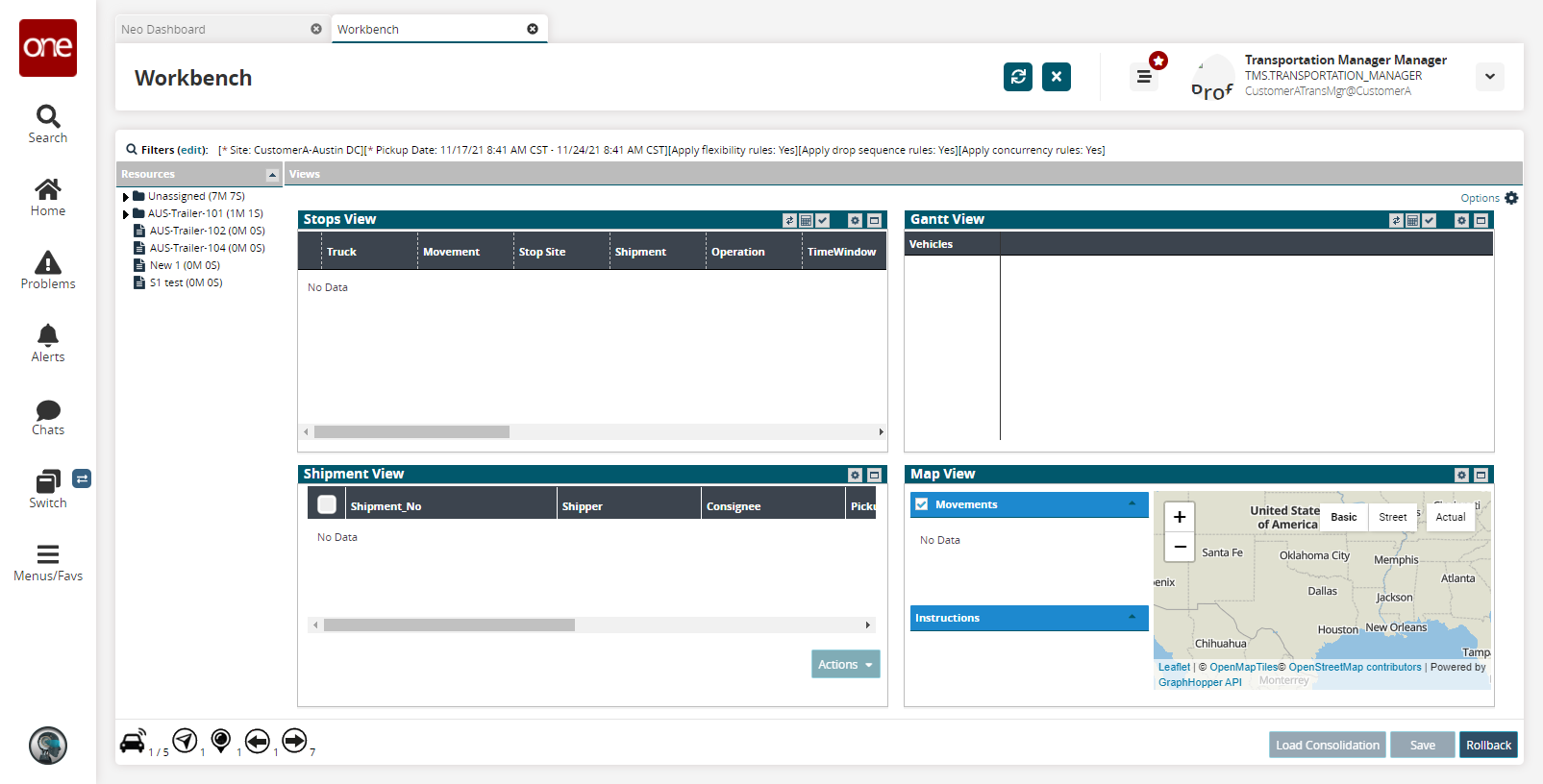Close the Neo Dashboard tab

pyautogui.click(x=316, y=29)
